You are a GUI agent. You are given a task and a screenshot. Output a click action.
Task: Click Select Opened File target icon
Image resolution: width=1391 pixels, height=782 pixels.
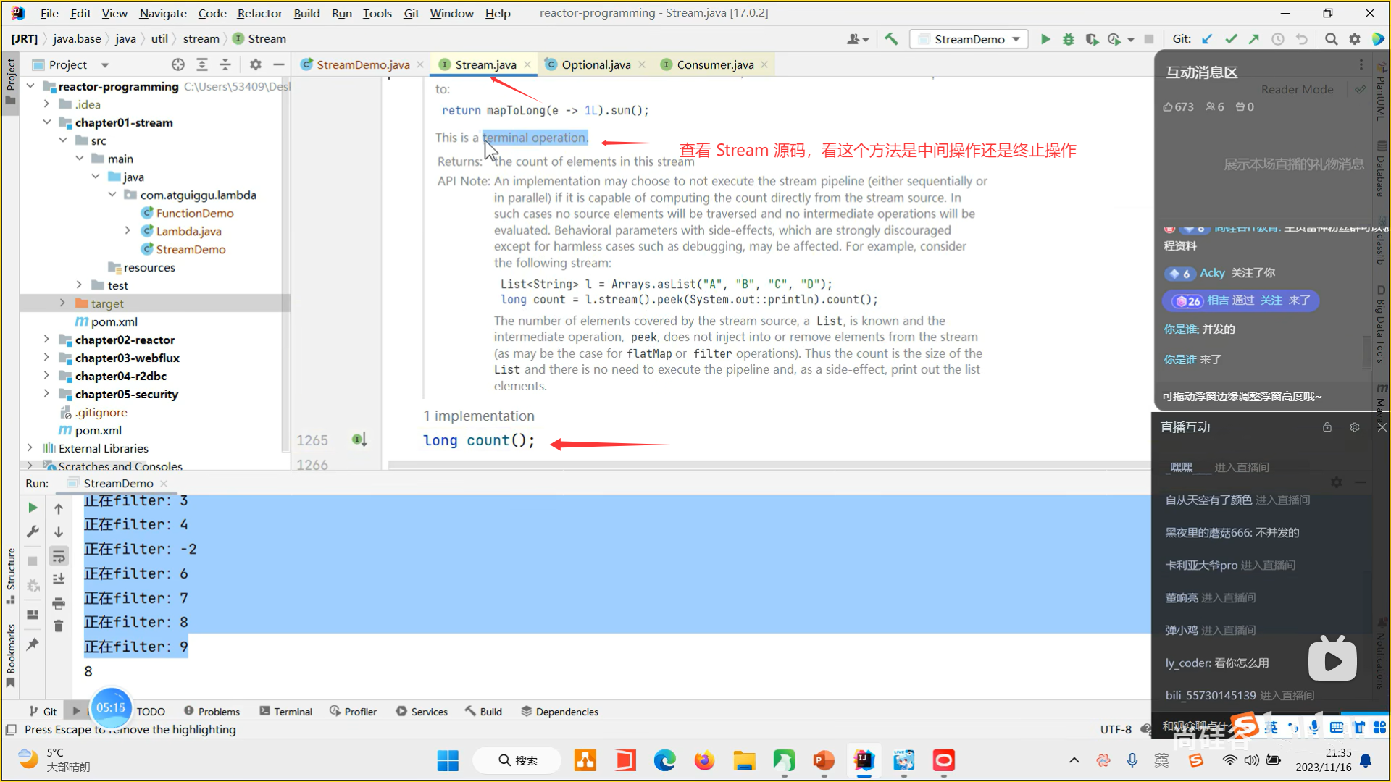[x=178, y=64]
